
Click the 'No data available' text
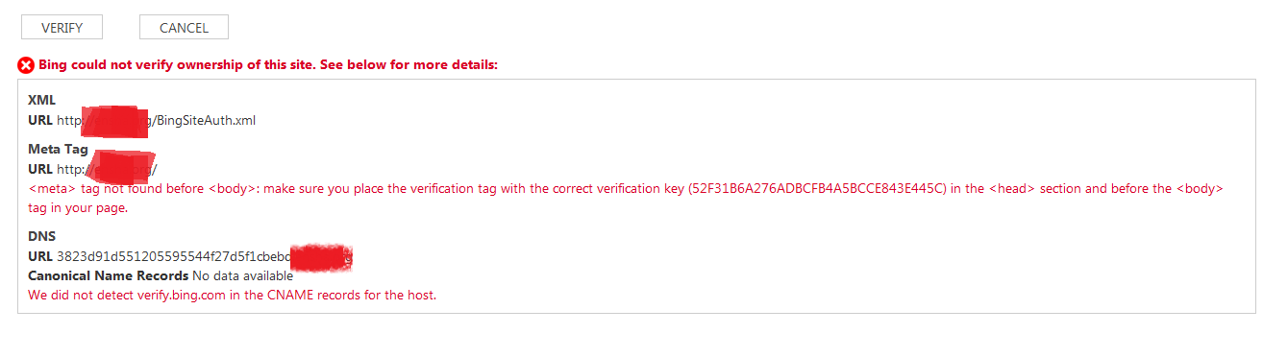(x=242, y=275)
